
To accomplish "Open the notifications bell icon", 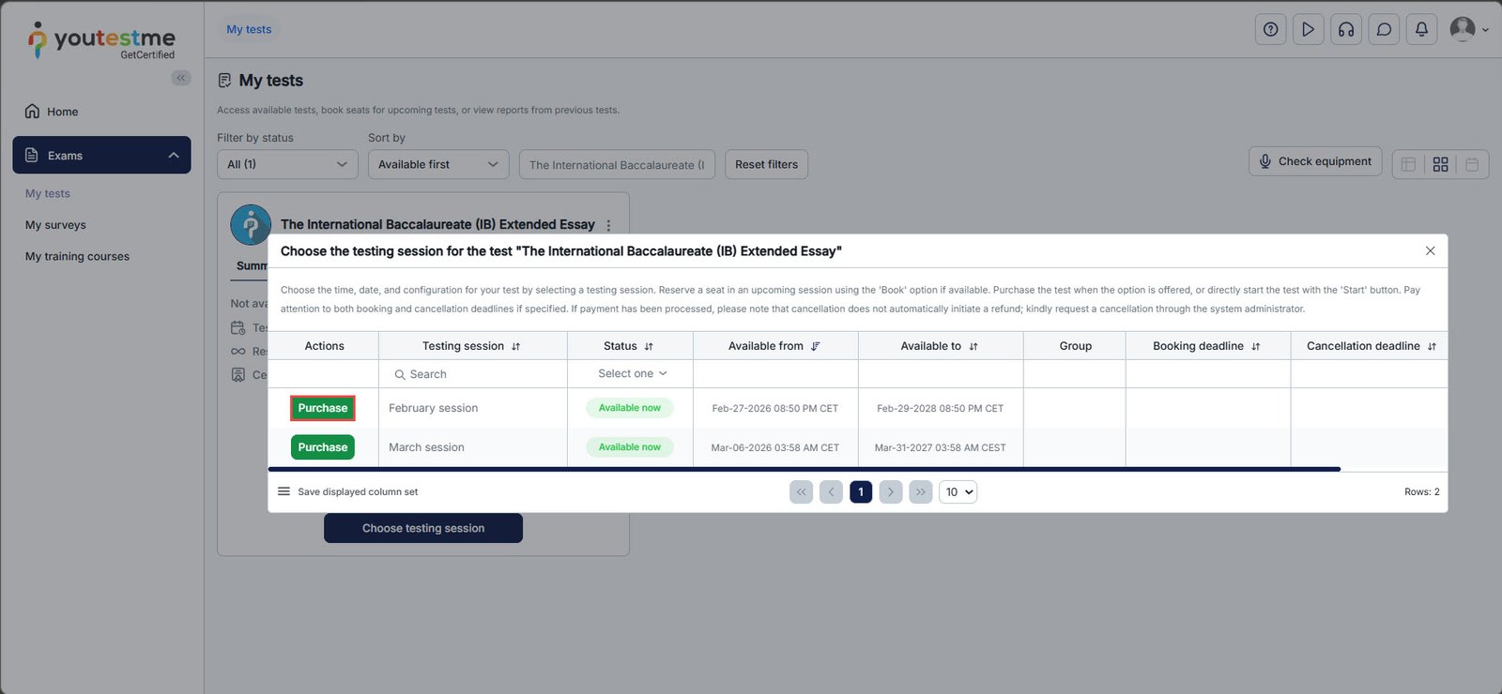I will [x=1421, y=29].
